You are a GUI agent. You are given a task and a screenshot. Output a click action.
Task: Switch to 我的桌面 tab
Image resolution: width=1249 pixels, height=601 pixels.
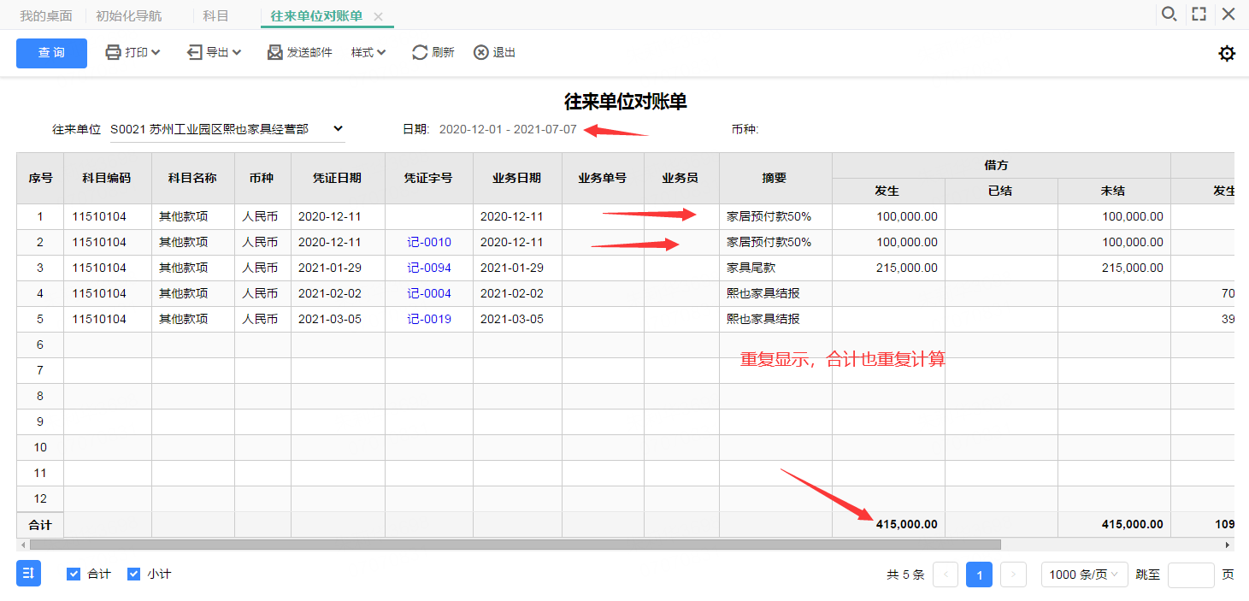click(46, 16)
